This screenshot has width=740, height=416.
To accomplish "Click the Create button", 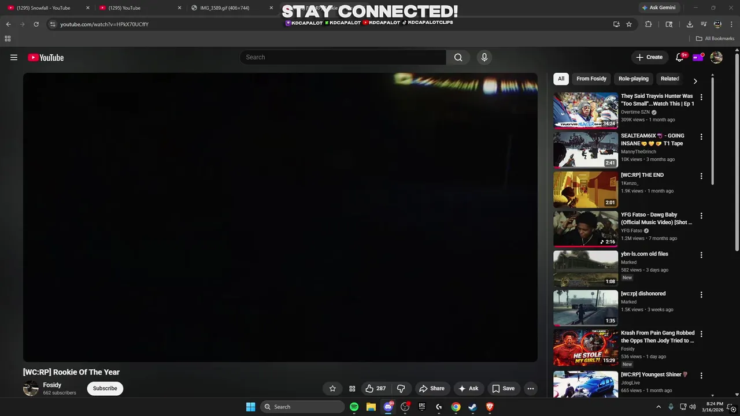I will point(649,57).
